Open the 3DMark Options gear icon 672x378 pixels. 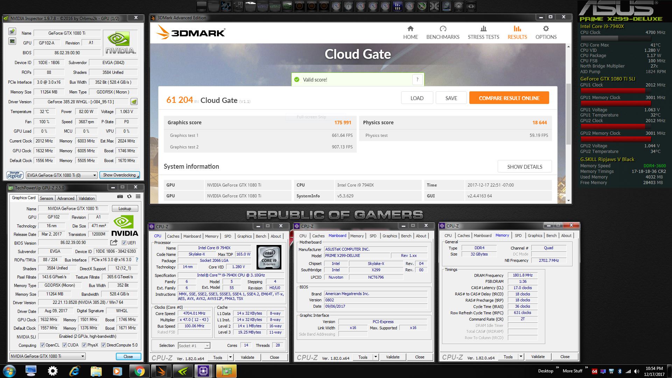[x=546, y=29]
